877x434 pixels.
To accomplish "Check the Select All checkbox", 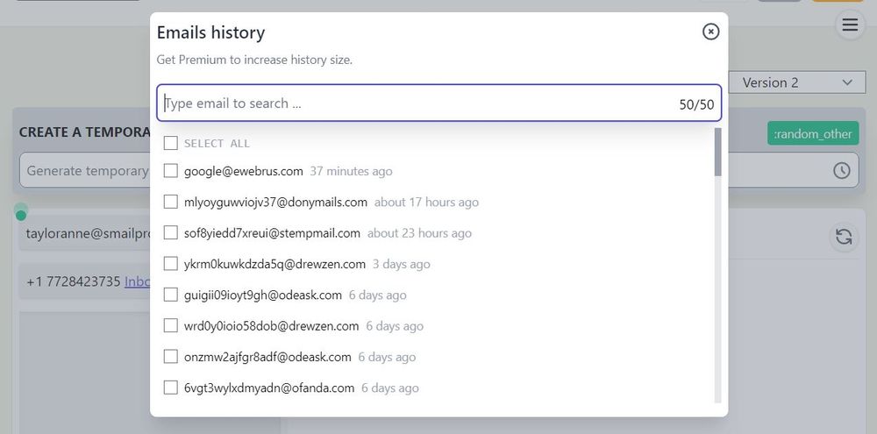I will 171,143.
